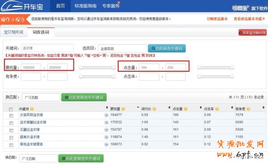Image resolution: width=268 pixels, height=164 pixels.
Task: Check the box for 黑色连衣裙夏装
Action: (x=11, y=145)
